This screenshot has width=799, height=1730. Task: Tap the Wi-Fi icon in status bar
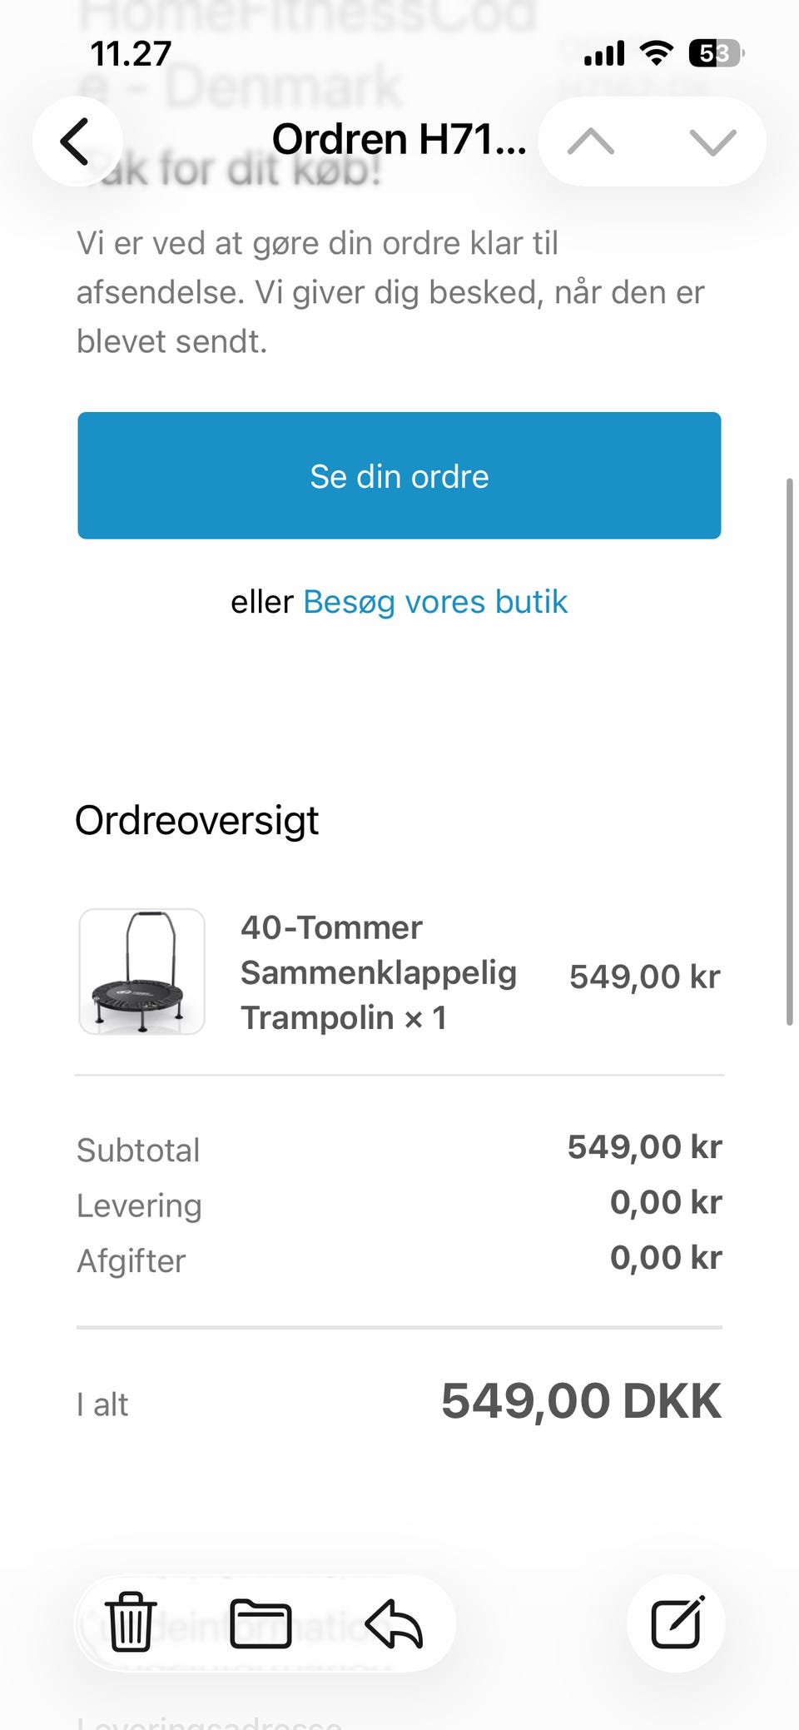pos(657,54)
